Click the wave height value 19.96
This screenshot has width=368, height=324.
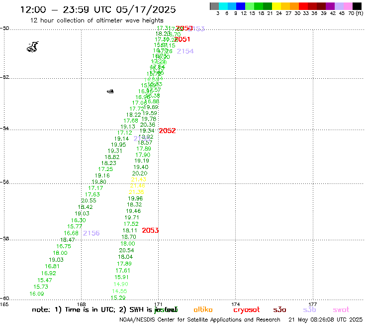[x=135, y=198]
